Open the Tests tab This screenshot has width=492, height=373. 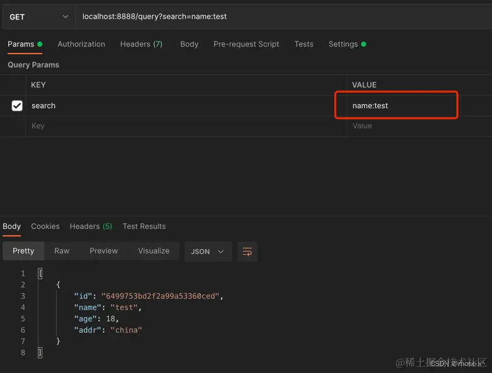click(x=304, y=44)
